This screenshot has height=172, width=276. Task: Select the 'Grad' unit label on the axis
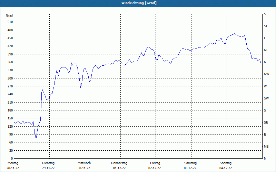coord(9,15)
